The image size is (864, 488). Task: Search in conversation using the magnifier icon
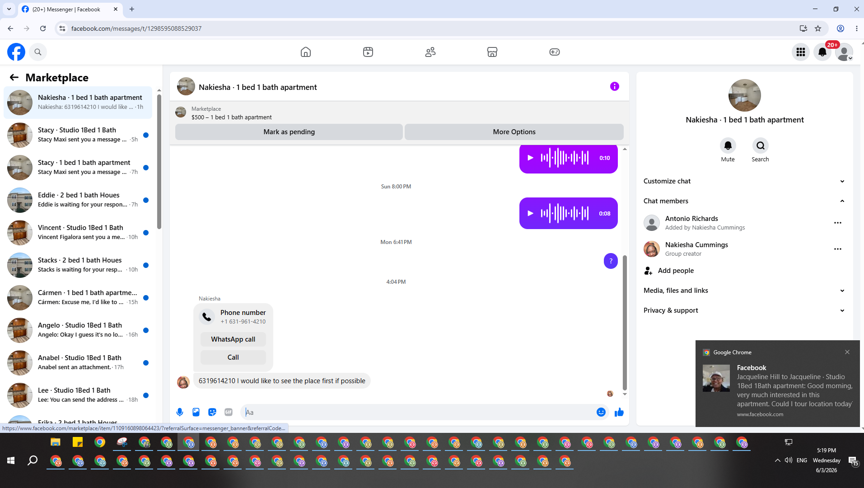click(761, 145)
